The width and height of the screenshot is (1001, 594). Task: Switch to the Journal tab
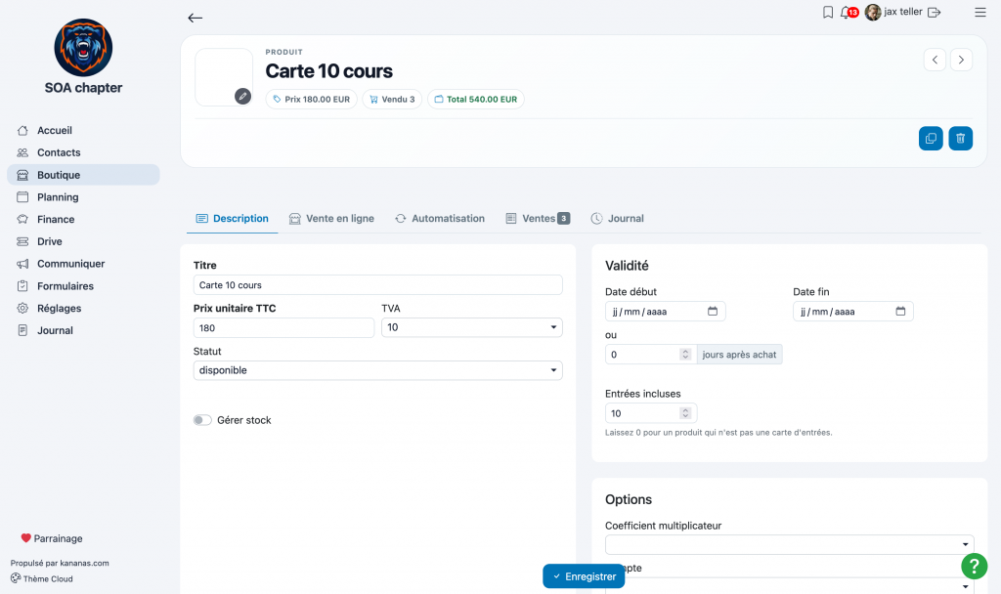618,218
